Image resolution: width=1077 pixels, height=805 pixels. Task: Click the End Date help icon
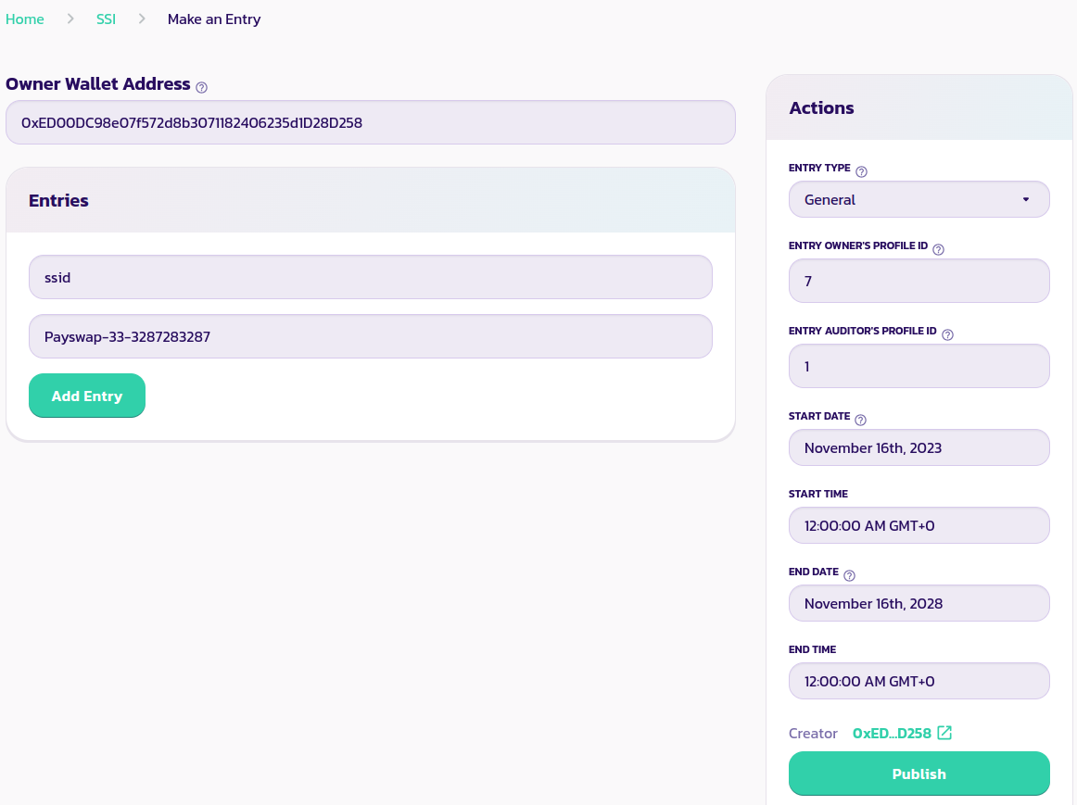[849, 575]
